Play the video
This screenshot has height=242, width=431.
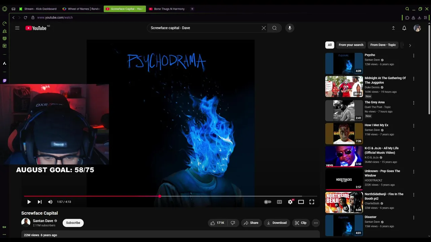coord(29,202)
